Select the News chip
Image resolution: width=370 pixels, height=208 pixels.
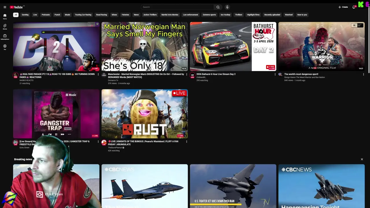pos(136,15)
